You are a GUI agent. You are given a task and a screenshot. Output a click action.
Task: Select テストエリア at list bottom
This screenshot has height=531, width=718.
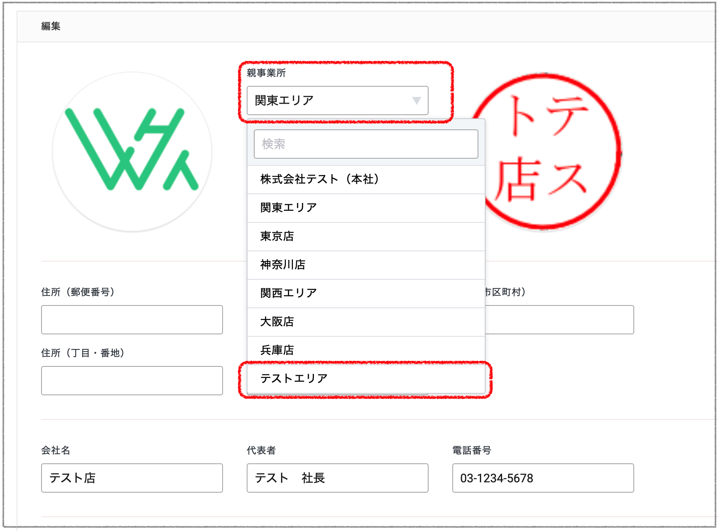pos(366,379)
